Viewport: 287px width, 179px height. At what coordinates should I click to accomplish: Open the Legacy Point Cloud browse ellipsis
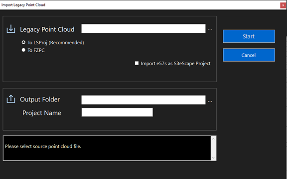pos(210,29)
